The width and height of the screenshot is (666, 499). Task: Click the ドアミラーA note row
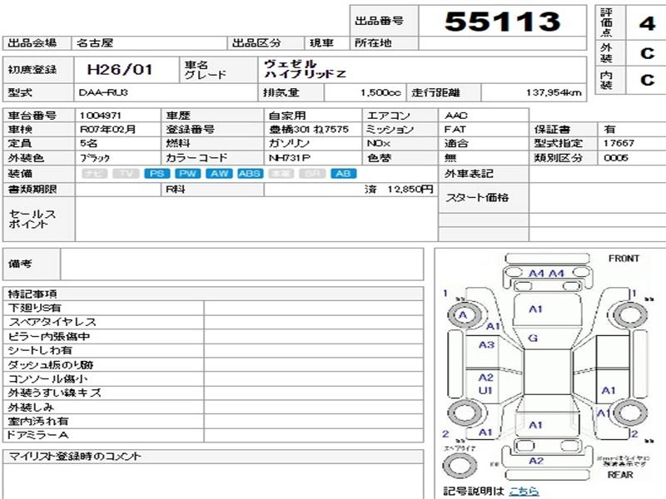213,435
